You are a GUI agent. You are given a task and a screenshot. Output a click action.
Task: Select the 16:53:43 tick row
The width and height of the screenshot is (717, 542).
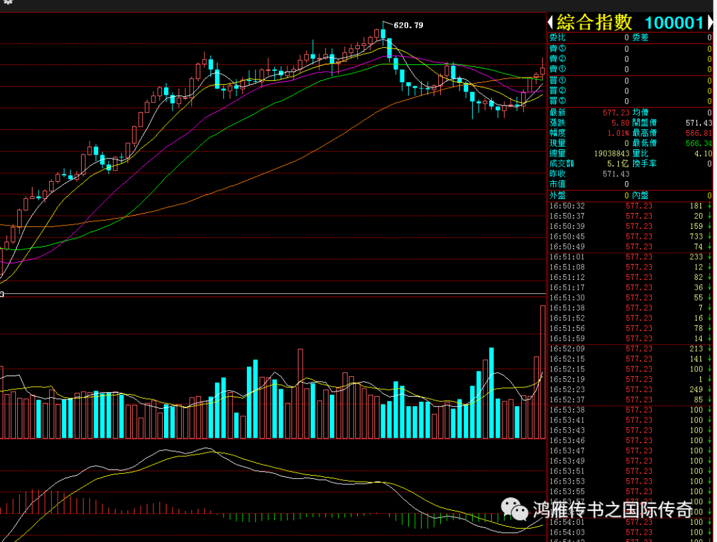point(630,431)
